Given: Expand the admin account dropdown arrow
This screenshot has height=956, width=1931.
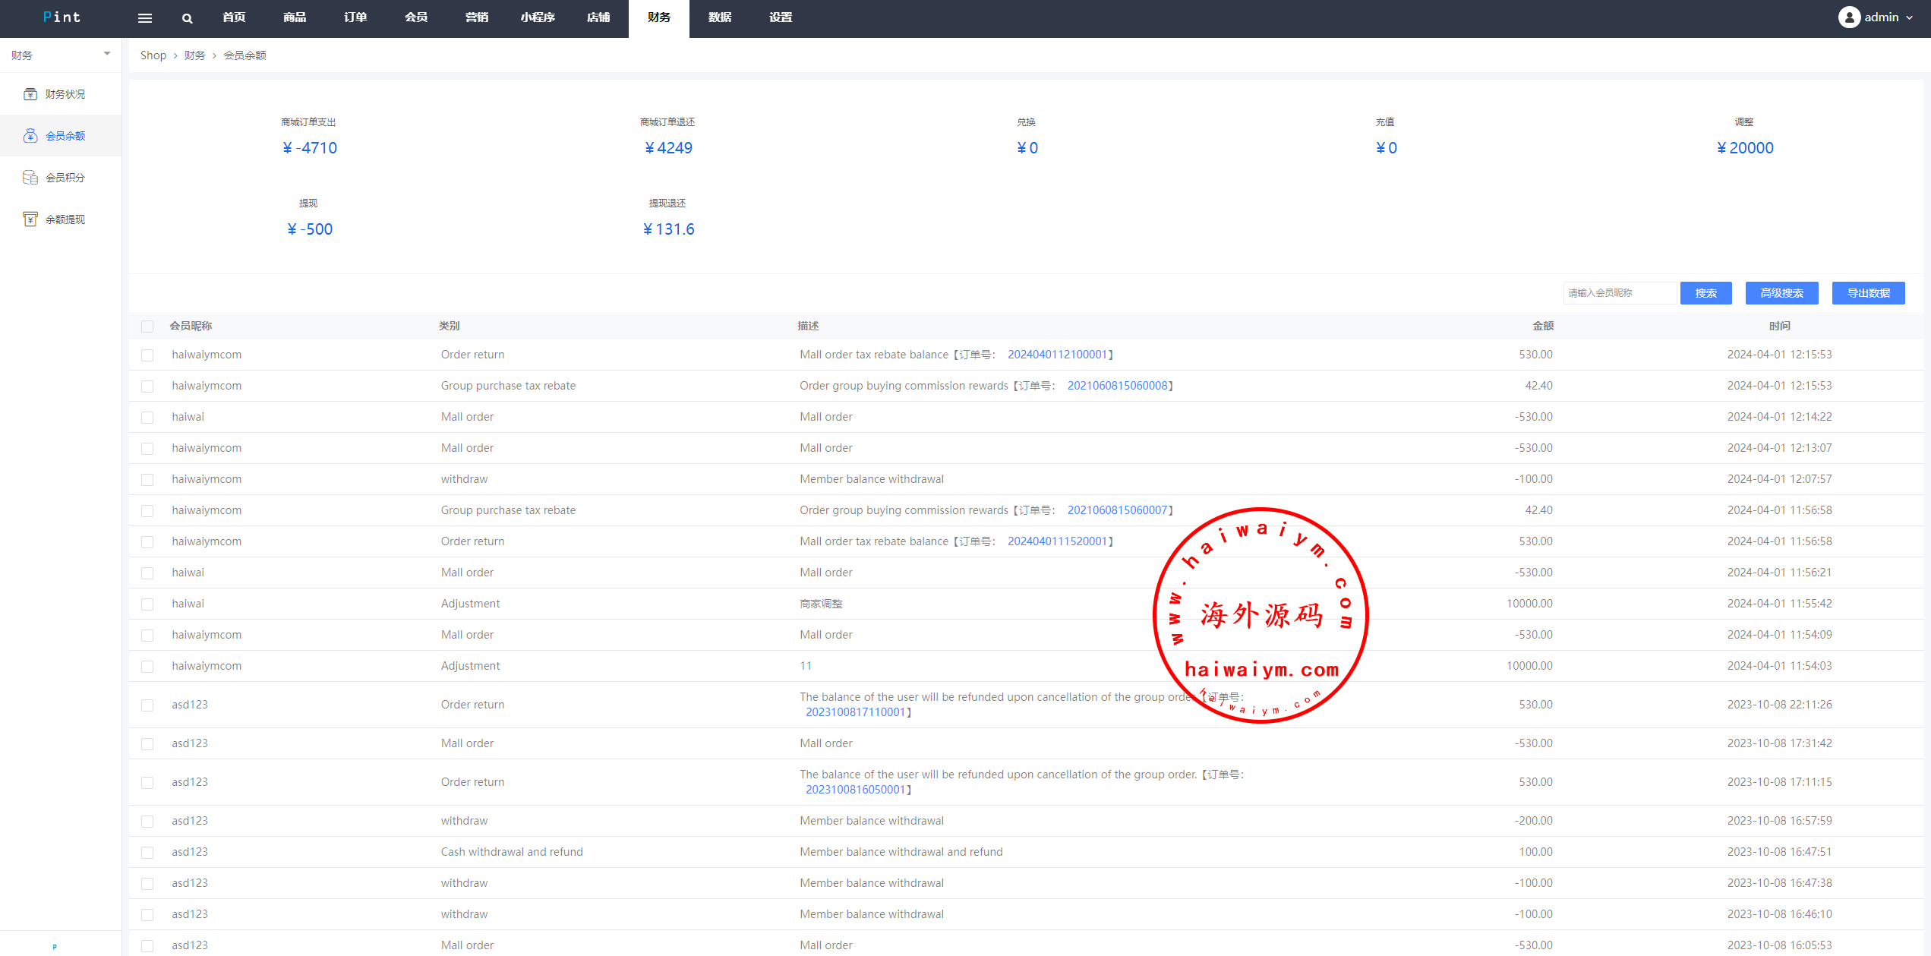Looking at the screenshot, I should tap(1910, 17).
